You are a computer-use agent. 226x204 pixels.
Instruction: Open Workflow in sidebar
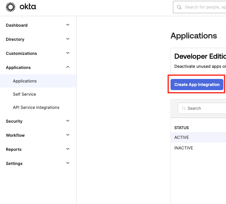(x=15, y=135)
